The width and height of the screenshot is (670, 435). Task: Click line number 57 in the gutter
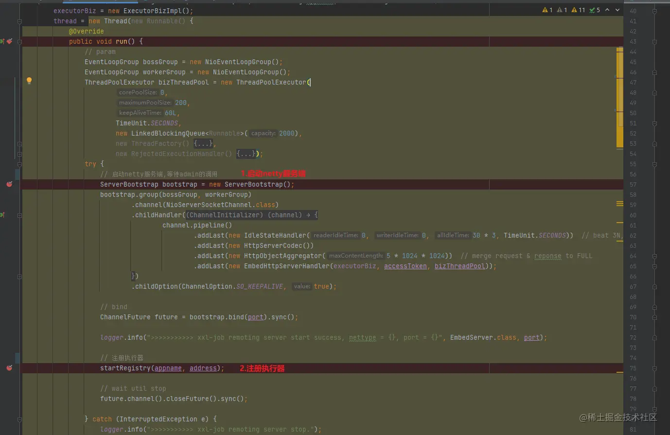633,185
